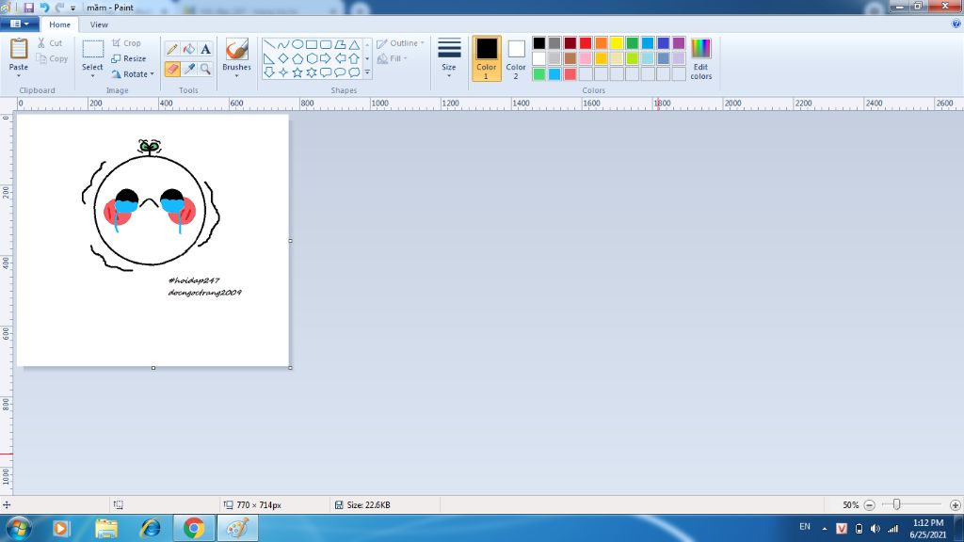Switch to the View tab
The width and height of the screenshot is (964, 542).
coord(99,24)
